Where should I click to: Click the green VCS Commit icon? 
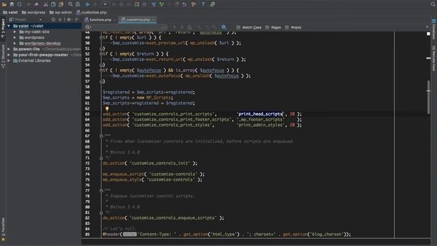pyautogui.click(x=161, y=4)
